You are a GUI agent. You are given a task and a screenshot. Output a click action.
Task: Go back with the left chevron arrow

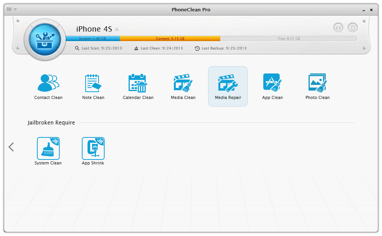coord(11,147)
